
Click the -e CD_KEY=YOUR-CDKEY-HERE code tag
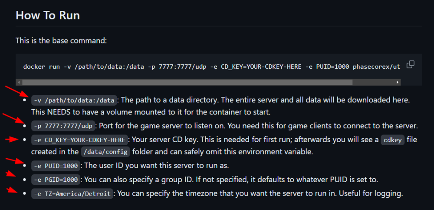80,140
